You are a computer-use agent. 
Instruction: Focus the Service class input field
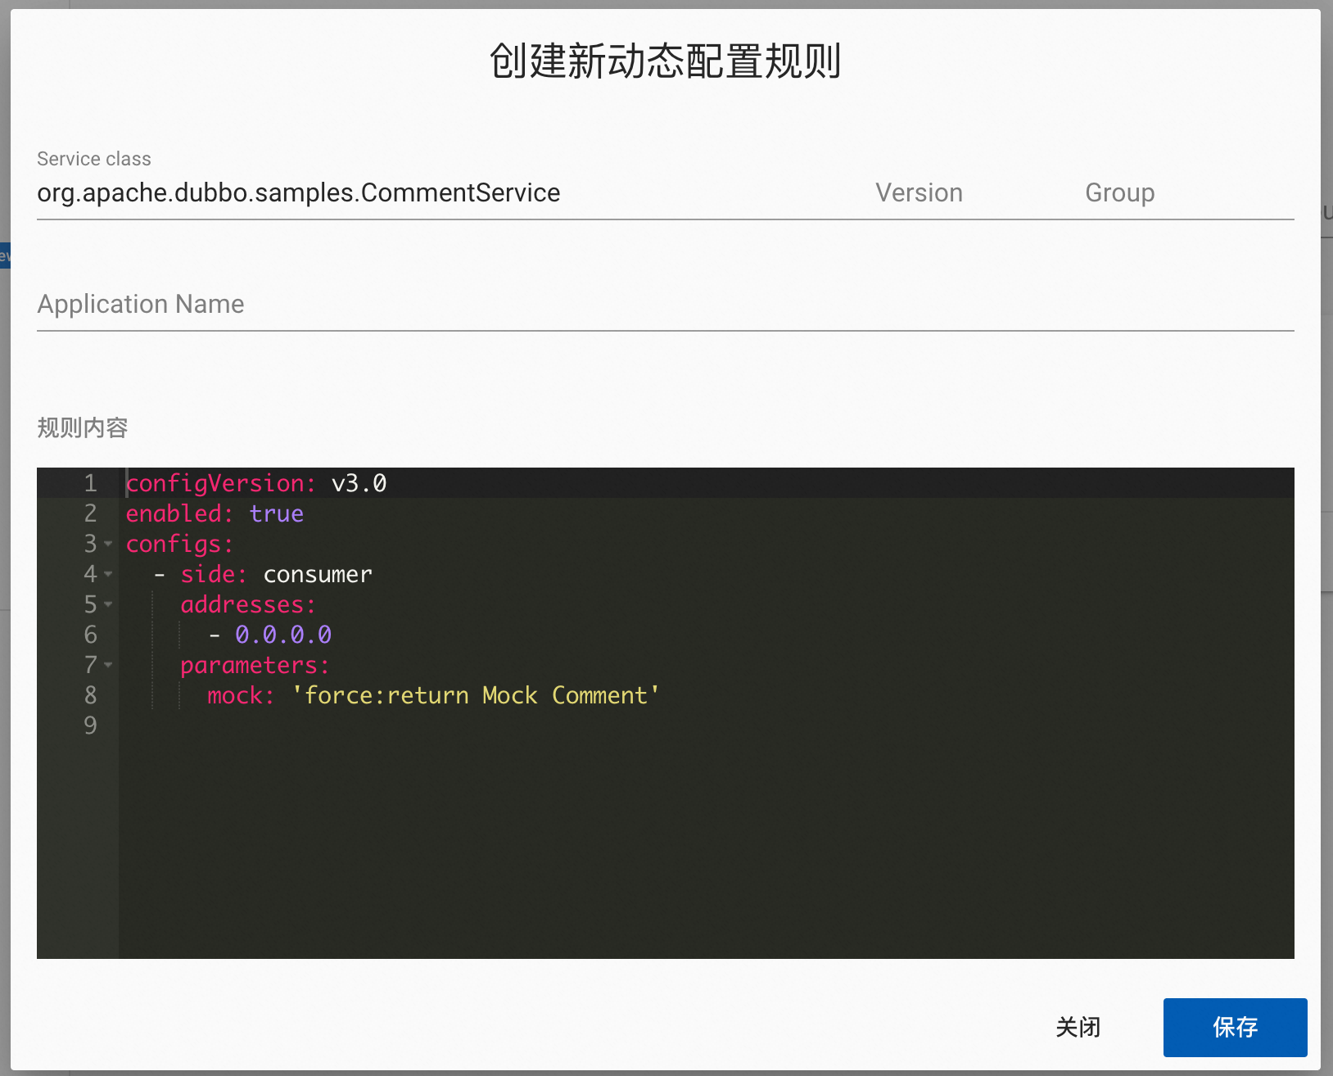tap(328, 192)
